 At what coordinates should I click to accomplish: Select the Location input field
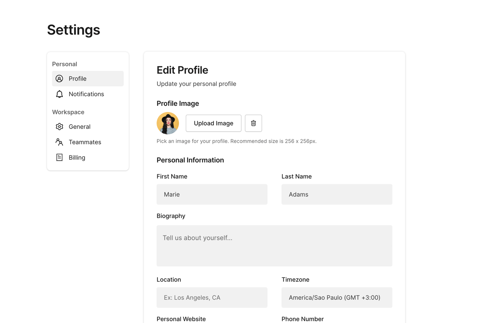click(212, 297)
